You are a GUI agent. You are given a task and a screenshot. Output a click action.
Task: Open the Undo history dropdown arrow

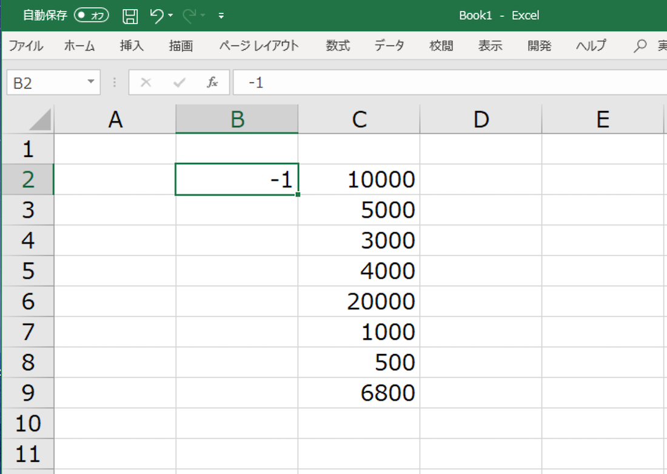[170, 16]
